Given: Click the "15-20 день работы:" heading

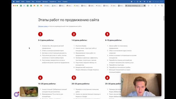Looking at the screenshot, I should pyautogui.click(x=47, y=84).
